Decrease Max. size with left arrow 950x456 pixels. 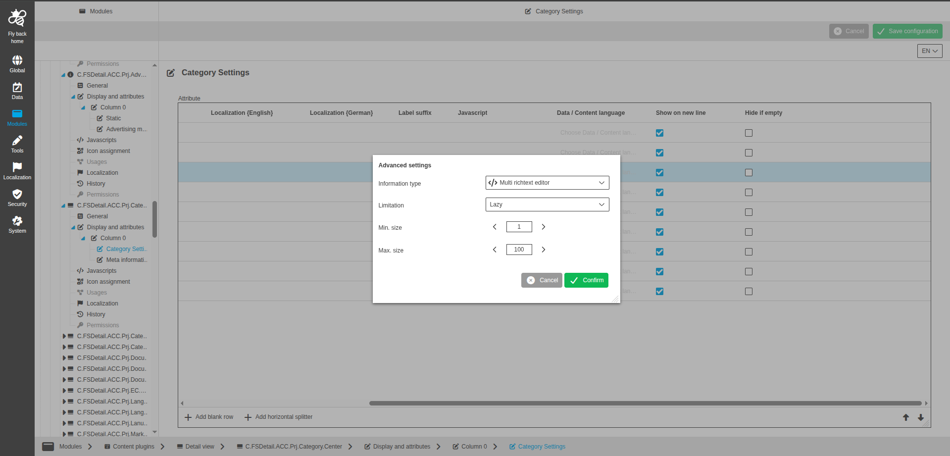click(495, 250)
